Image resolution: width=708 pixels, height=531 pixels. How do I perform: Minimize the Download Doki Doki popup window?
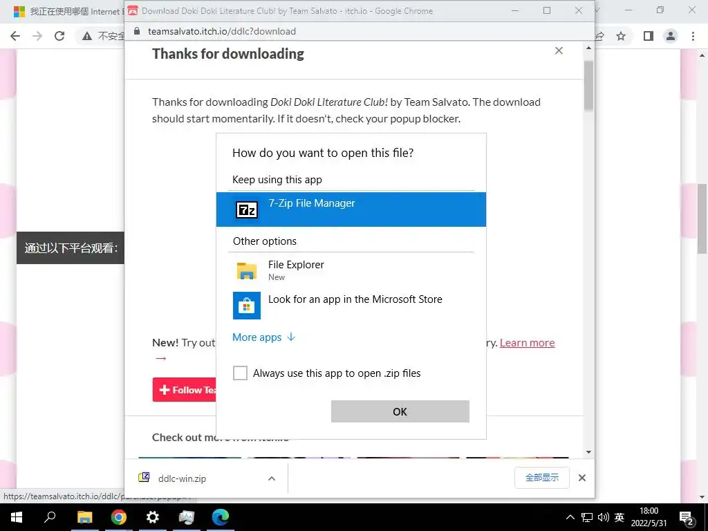point(516,10)
